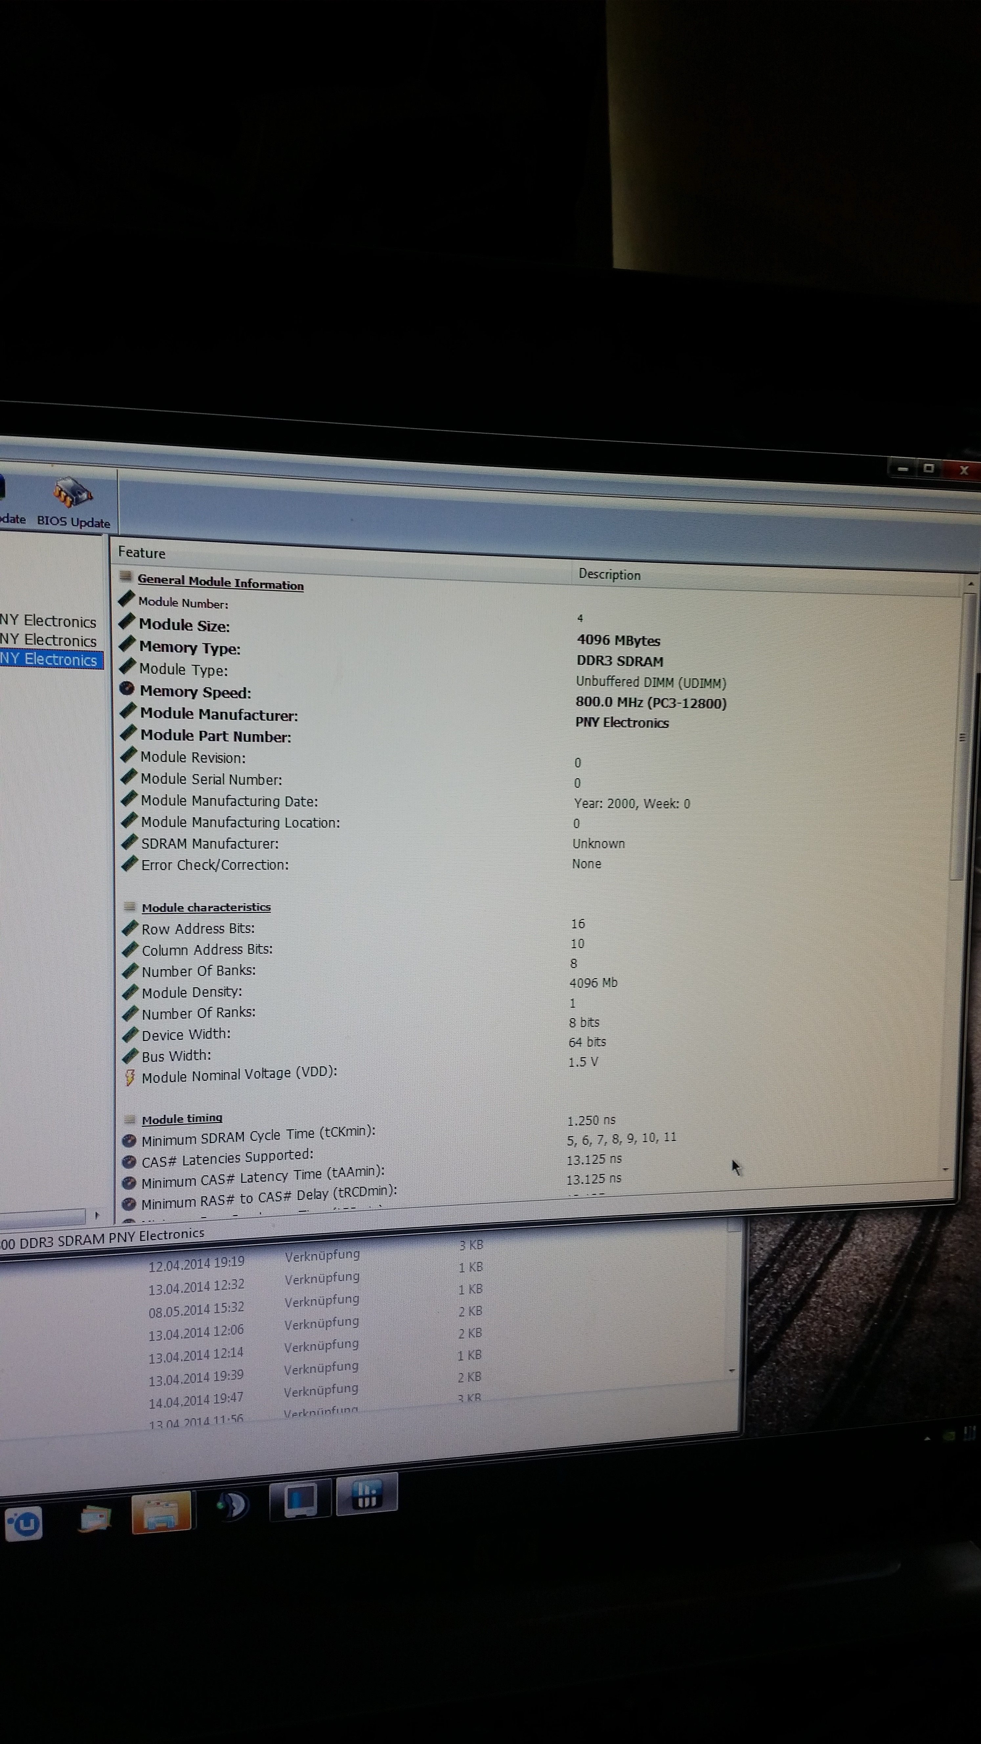The image size is (981, 1744).
Task: Select the Module Type row label
Action: (184, 669)
